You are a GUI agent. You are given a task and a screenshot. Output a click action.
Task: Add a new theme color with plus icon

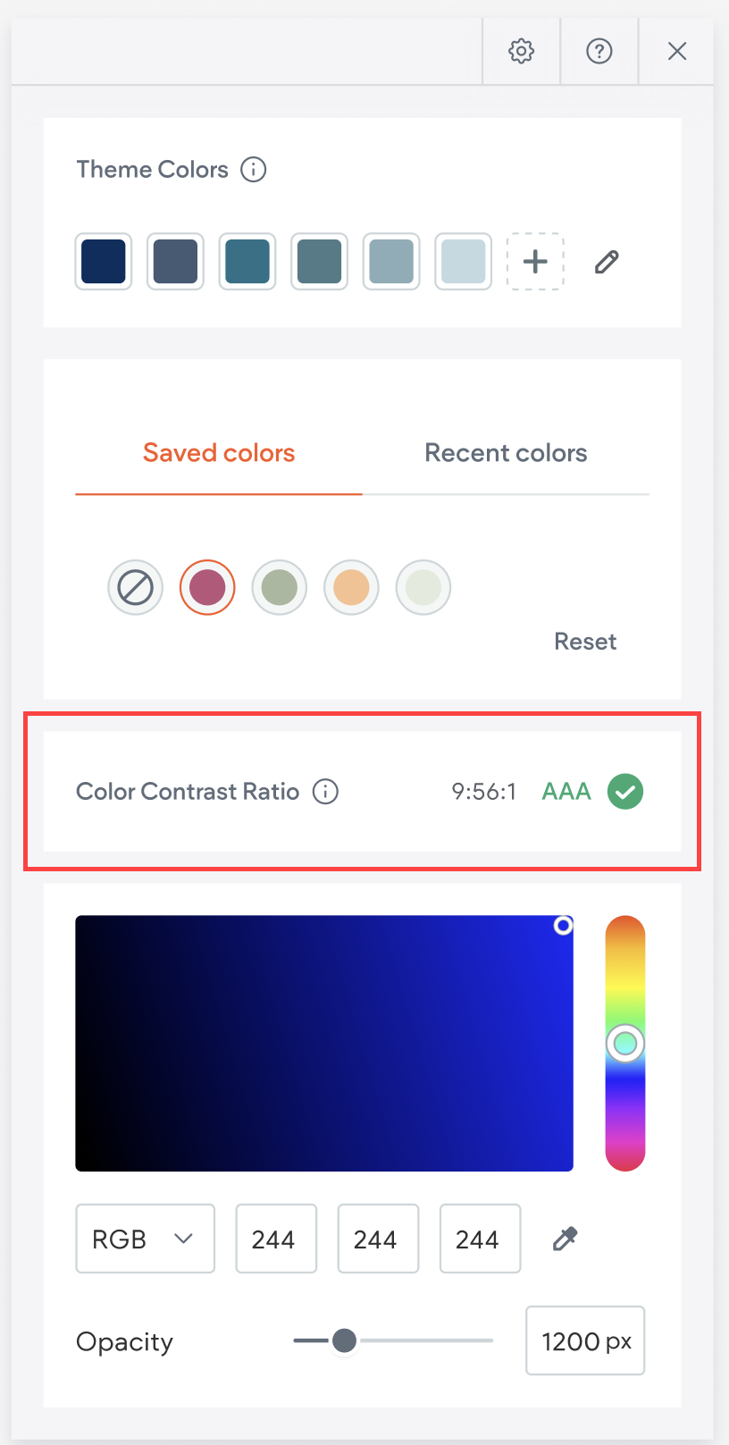click(x=535, y=261)
